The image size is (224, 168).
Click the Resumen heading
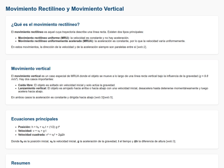pos(21,163)
